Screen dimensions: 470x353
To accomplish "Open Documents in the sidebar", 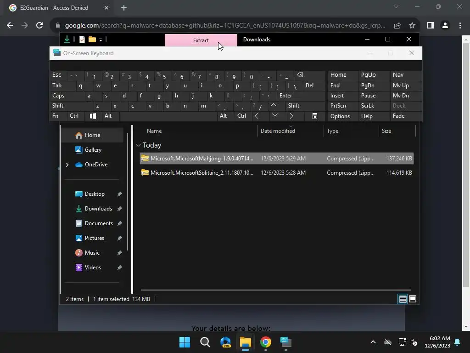I will [x=99, y=223].
